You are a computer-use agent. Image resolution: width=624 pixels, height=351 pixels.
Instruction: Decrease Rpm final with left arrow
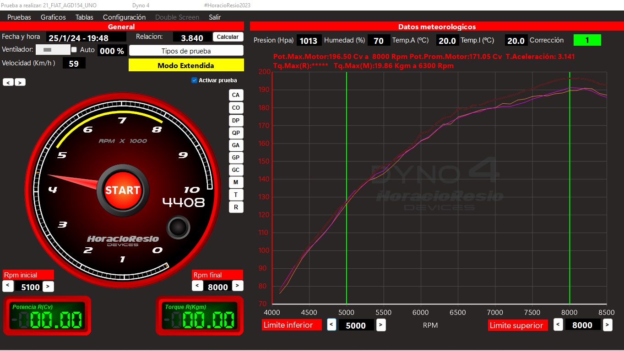[x=197, y=286]
